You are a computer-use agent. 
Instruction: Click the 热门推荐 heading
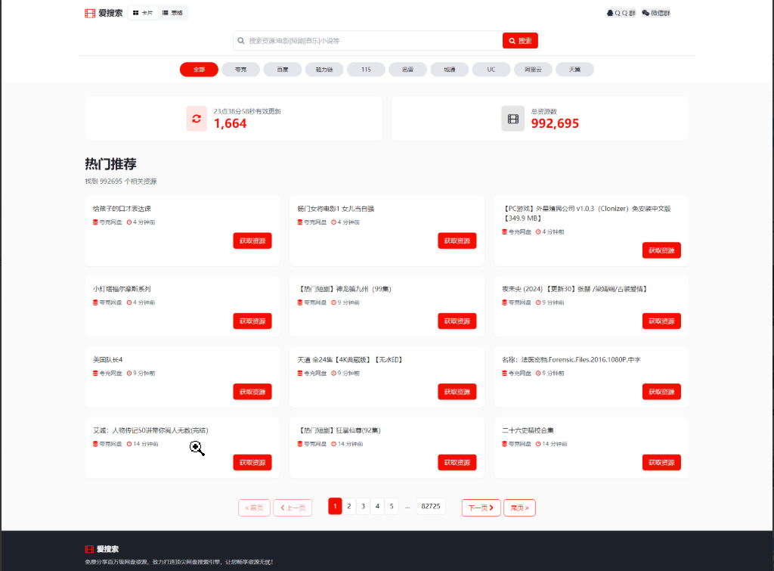pos(110,164)
